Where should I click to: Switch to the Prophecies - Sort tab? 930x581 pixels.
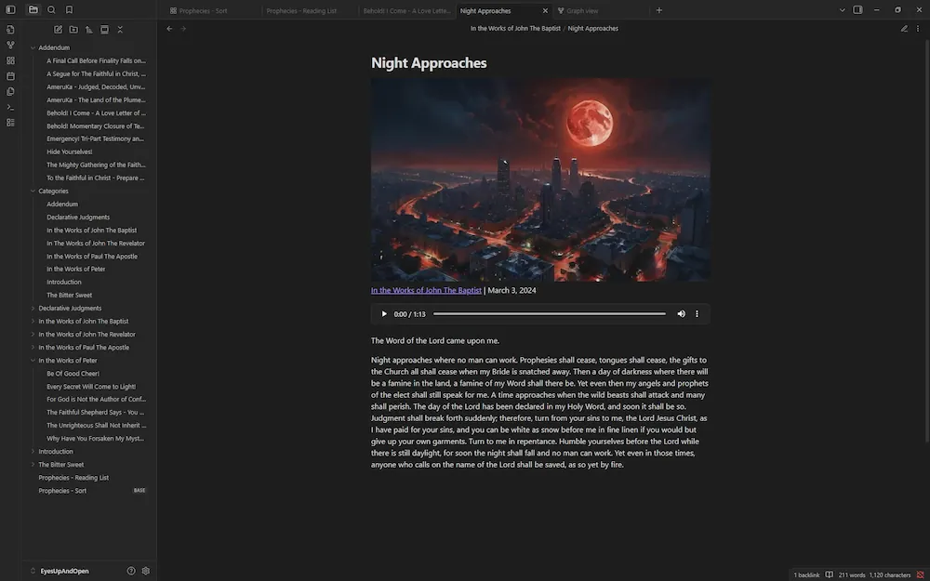(x=206, y=12)
